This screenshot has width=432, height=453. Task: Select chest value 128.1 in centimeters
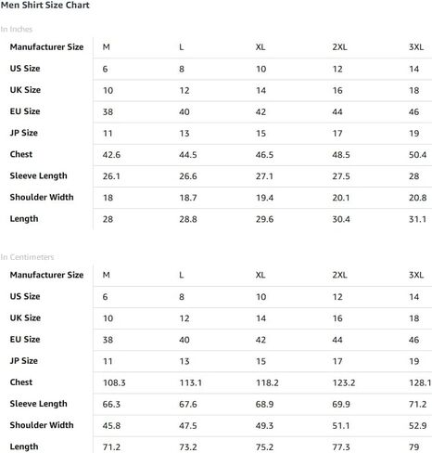click(x=420, y=382)
